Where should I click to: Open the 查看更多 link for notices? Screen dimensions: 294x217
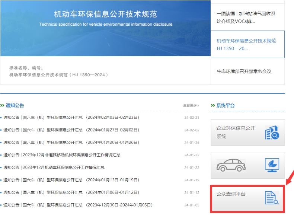(191, 106)
